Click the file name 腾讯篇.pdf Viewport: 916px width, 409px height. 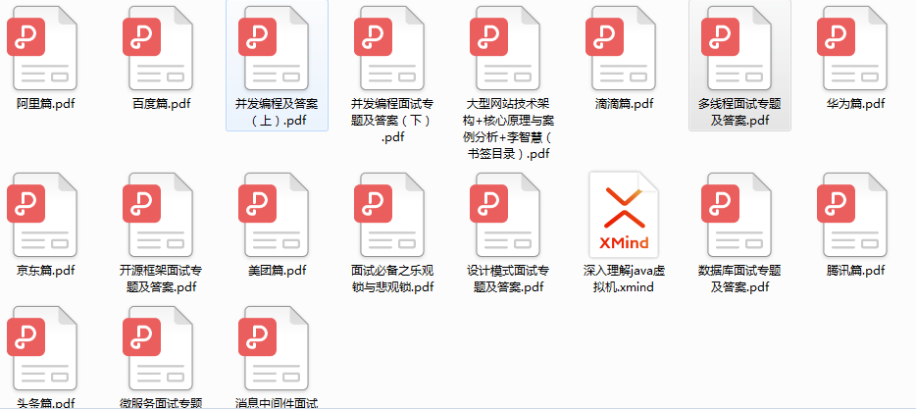pyautogui.click(x=855, y=271)
